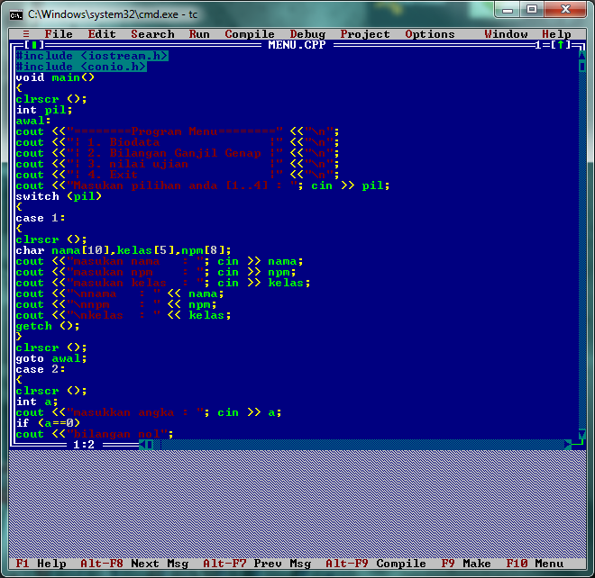Image resolution: width=595 pixels, height=578 pixels.
Task: Click the horizontal scrollbar track
Action: (x=359, y=445)
